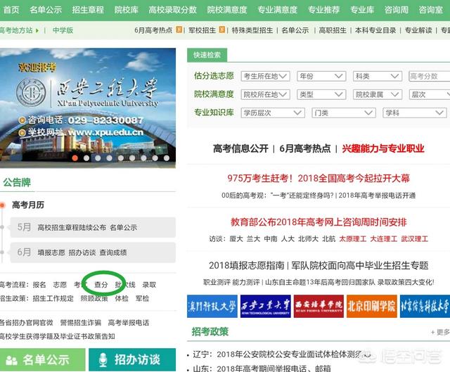Screen dimensions: 450x372
Task: Select the 快速检索 tab
Action: coord(207,55)
